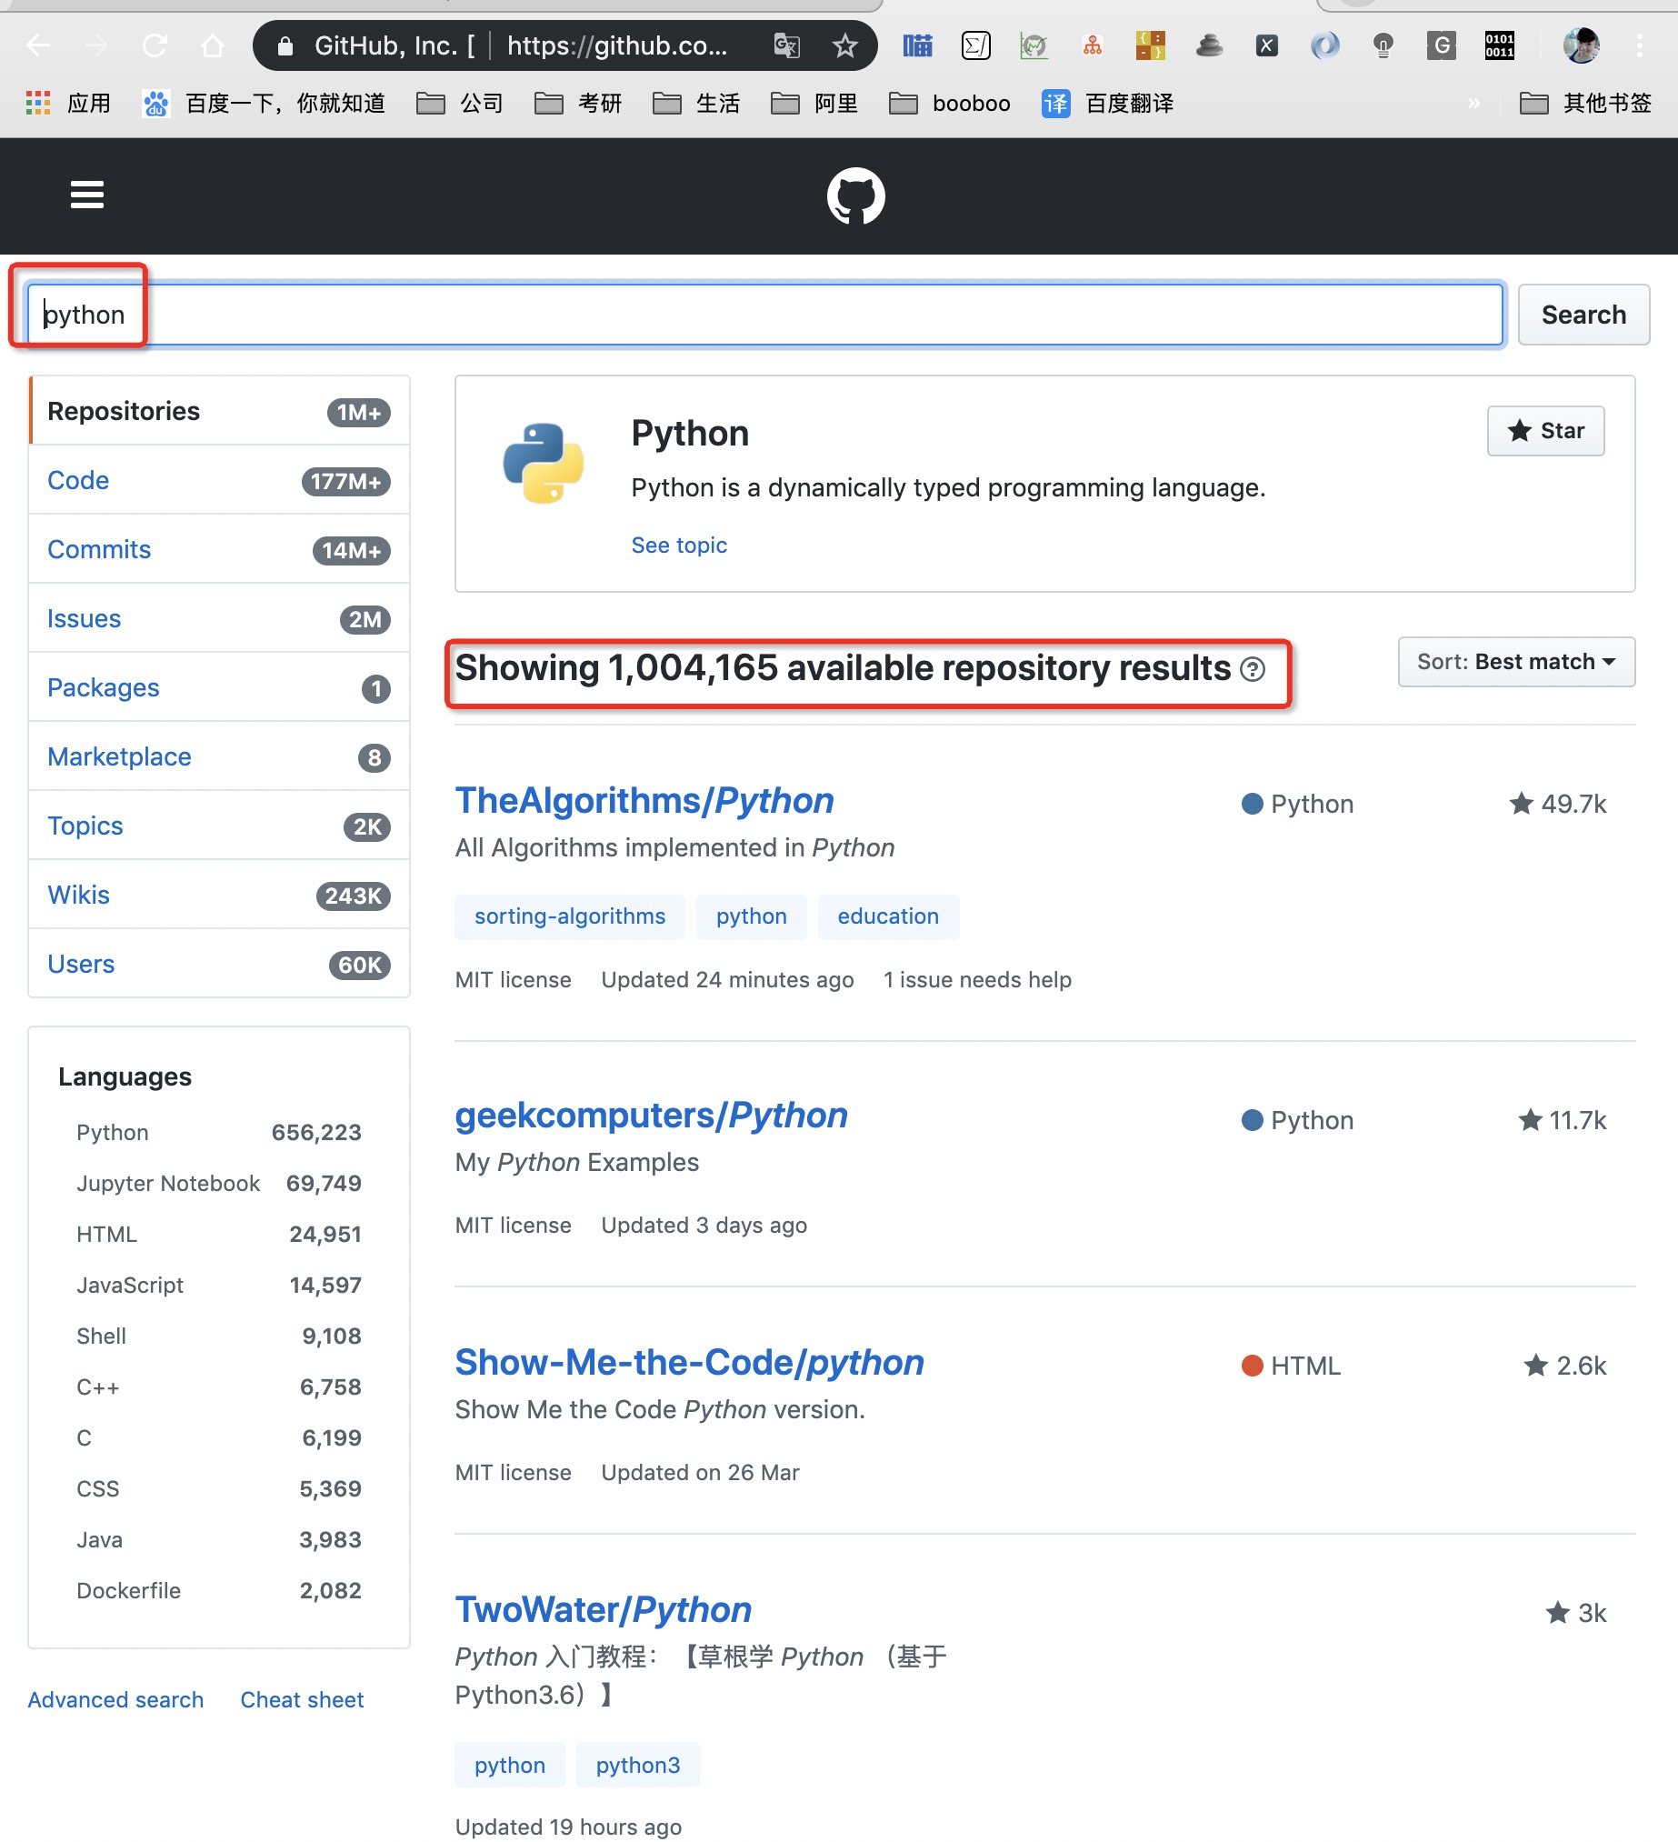
Task: Click the Search button
Action: 1583,315
